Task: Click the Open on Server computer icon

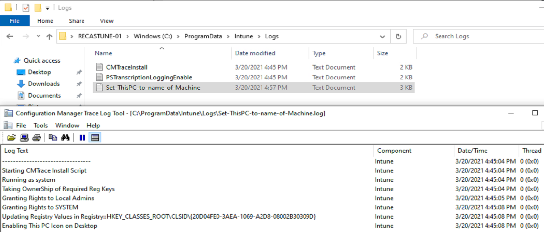Action: coord(24,138)
